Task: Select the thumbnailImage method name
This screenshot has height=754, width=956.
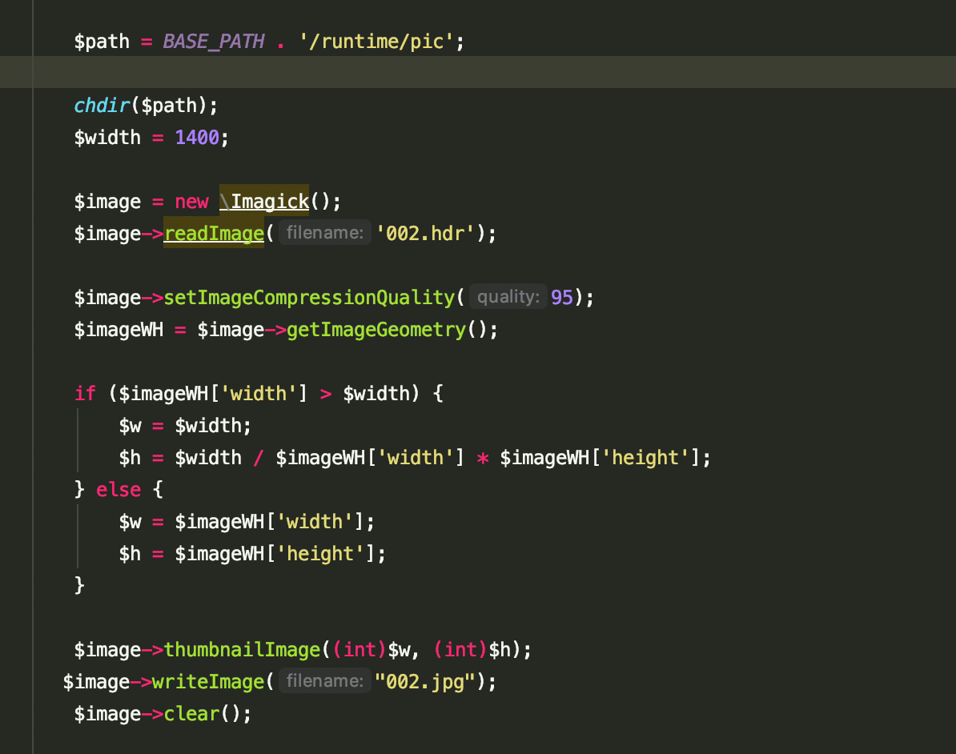Action: (242, 649)
